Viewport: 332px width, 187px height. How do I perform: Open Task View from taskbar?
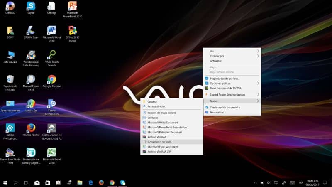26,182
